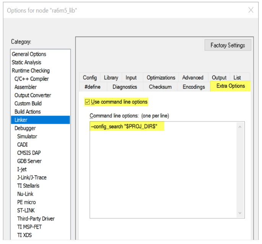Screen dimensions: 262x244
Task: Close the Options for node dialog
Action: (x=251, y=10)
